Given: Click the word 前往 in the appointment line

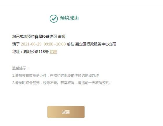Looking at the screenshot, I should [71, 44].
